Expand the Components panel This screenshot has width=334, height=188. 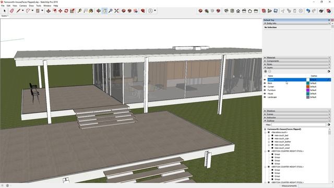(x=297, y=61)
